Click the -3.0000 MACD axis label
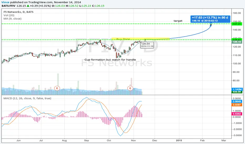This screenshot has width=245, height=144. click(237, 135)
